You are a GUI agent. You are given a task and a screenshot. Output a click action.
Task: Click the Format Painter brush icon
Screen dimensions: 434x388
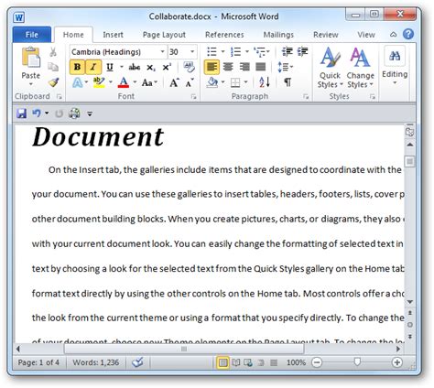click(x=54, y=82)
